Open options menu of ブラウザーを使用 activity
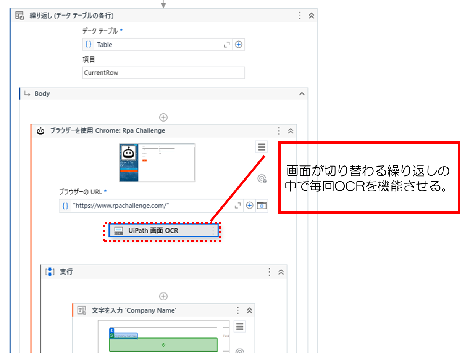Image resolution: width=462 pixels, height=355 pixels. (x=279, y=131)
